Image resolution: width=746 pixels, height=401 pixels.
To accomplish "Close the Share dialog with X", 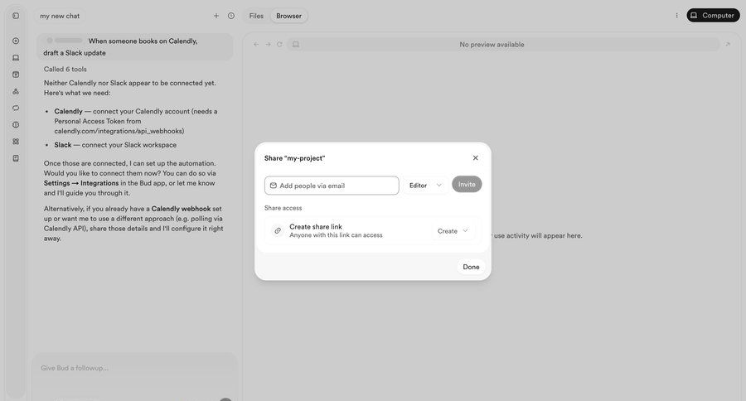I will pyautogui.click(x=475, y=158).
